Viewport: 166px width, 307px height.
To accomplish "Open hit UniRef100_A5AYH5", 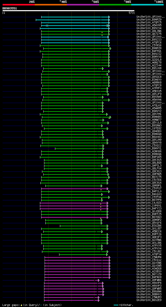I will tap(149, 25).
